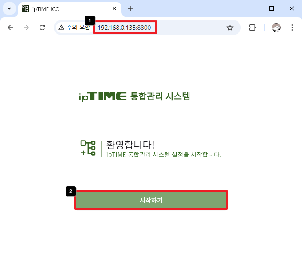Close the Chrome window
Viewport: 302px width, 261px height.
click(x=291, y=8)
